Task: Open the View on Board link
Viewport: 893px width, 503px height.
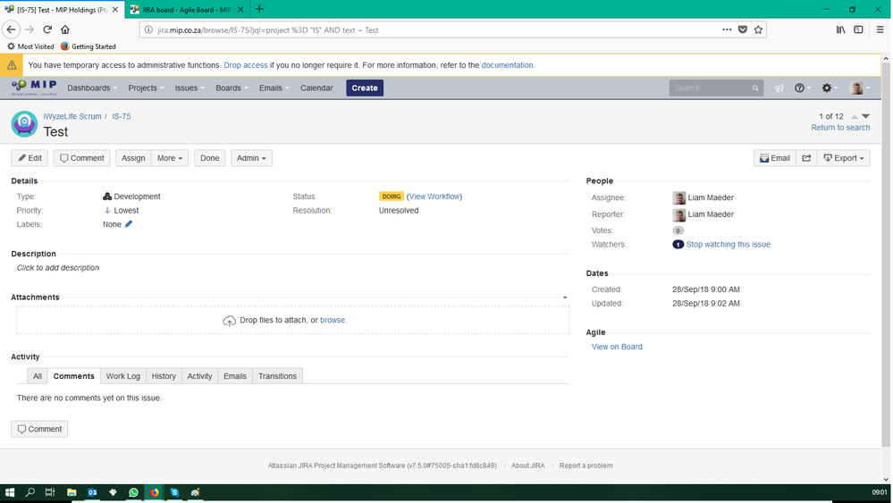Action: tap(617, 347)
